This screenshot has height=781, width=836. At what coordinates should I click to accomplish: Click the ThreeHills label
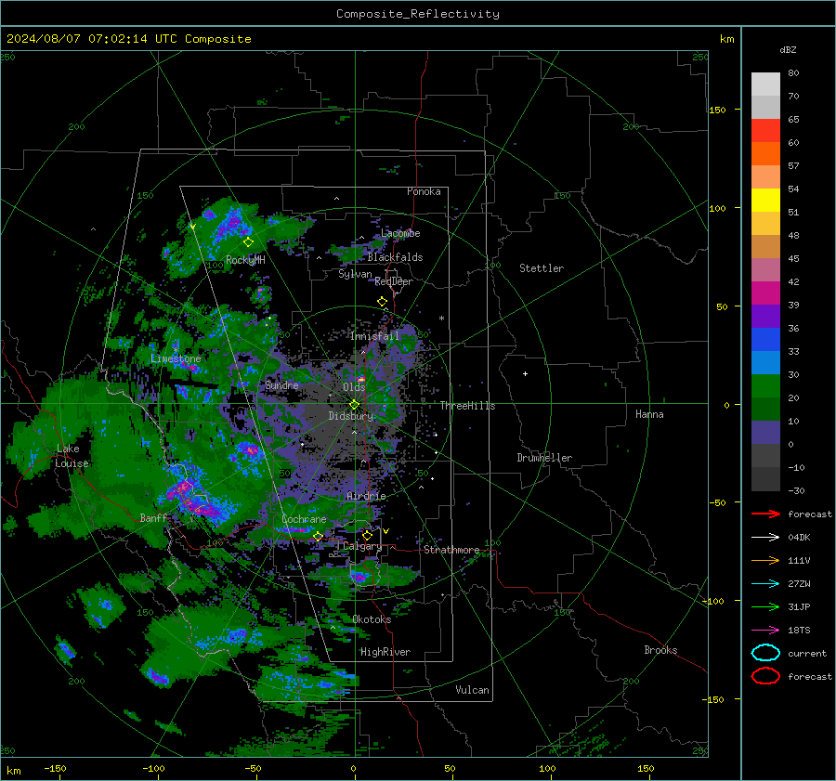pyautogui.click(x=467, y=406)
